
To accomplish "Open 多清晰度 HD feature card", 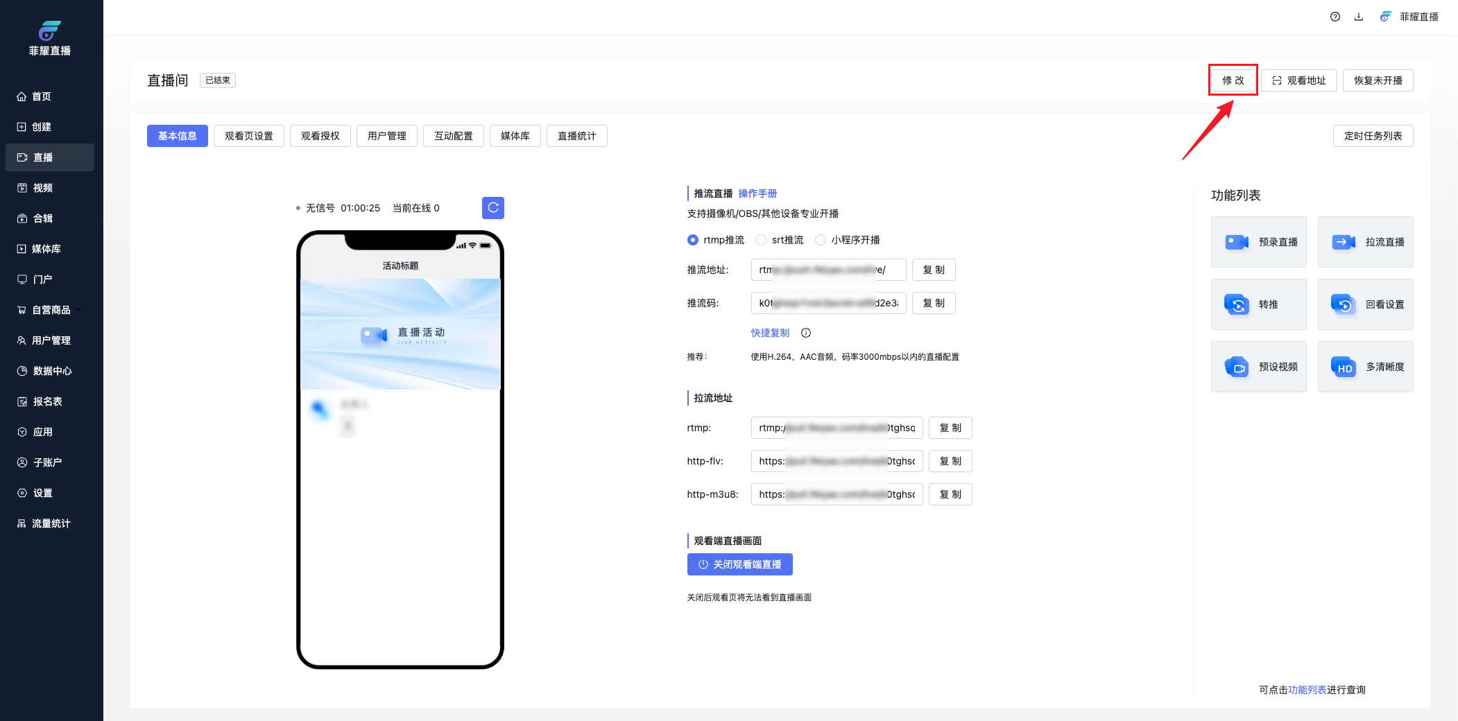I will (1365, 367).
